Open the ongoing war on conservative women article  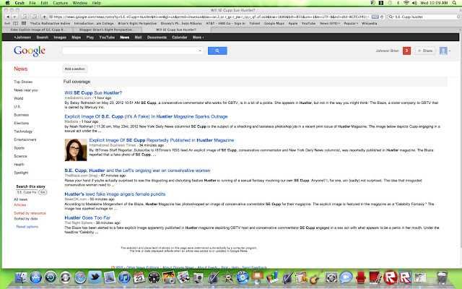(x=137, y=171)
